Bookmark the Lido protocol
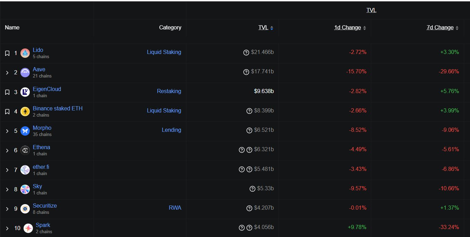 (7, 53)
